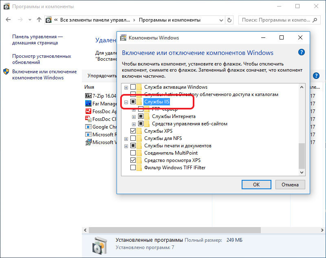Click Программы и компоненты breadcrumb segment
326x258 pixels.
pos(170,20)
